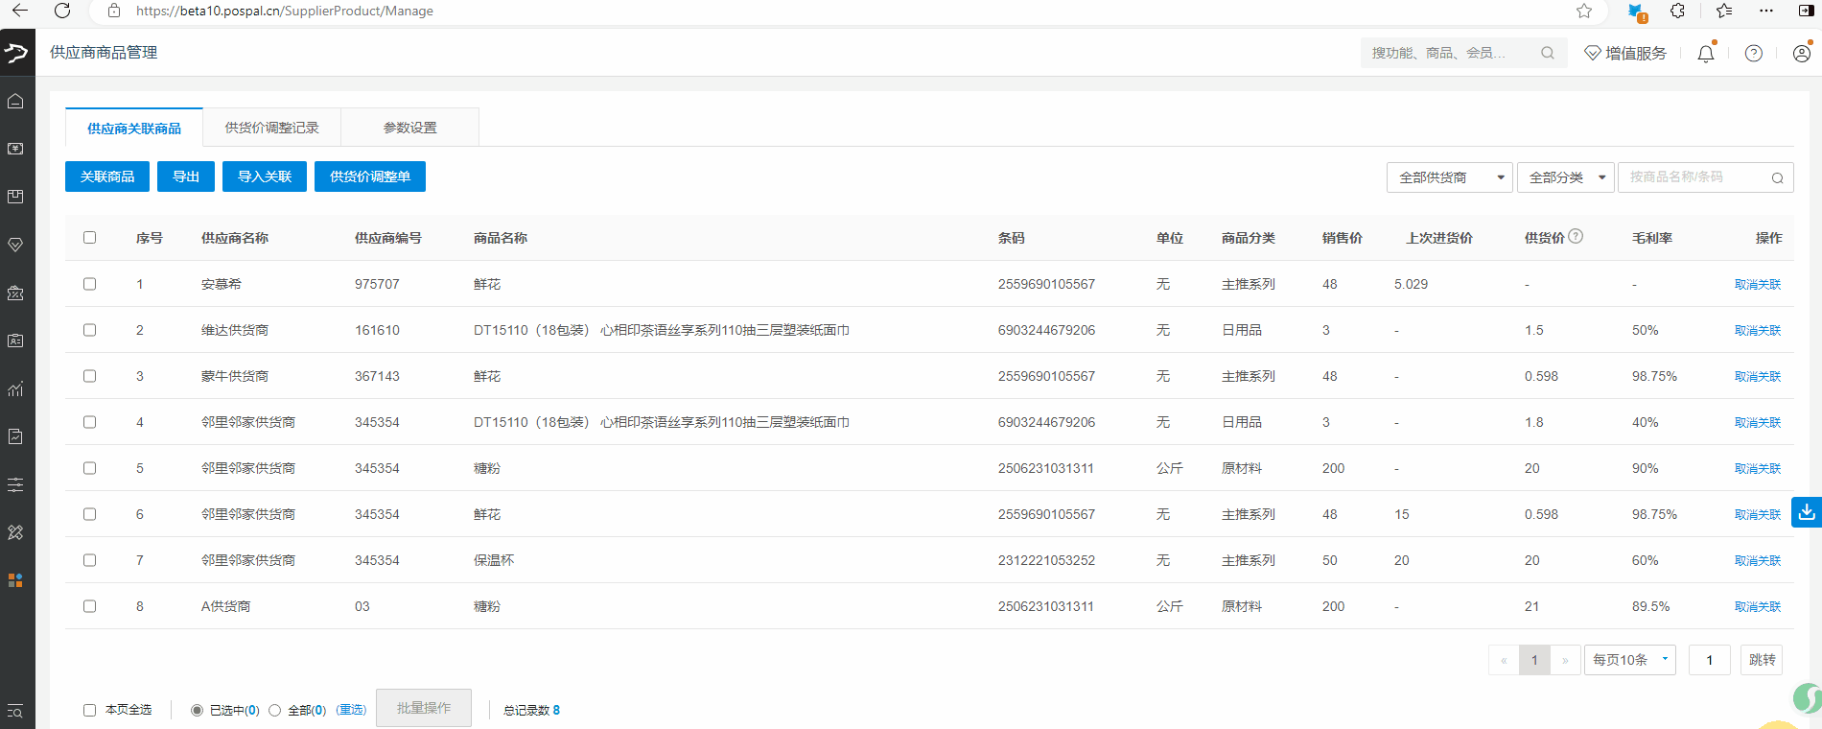This screenshot has height=729, width=1822.
Task: Open the checklist document sidebar icon
Action: [x=15, y=436]
